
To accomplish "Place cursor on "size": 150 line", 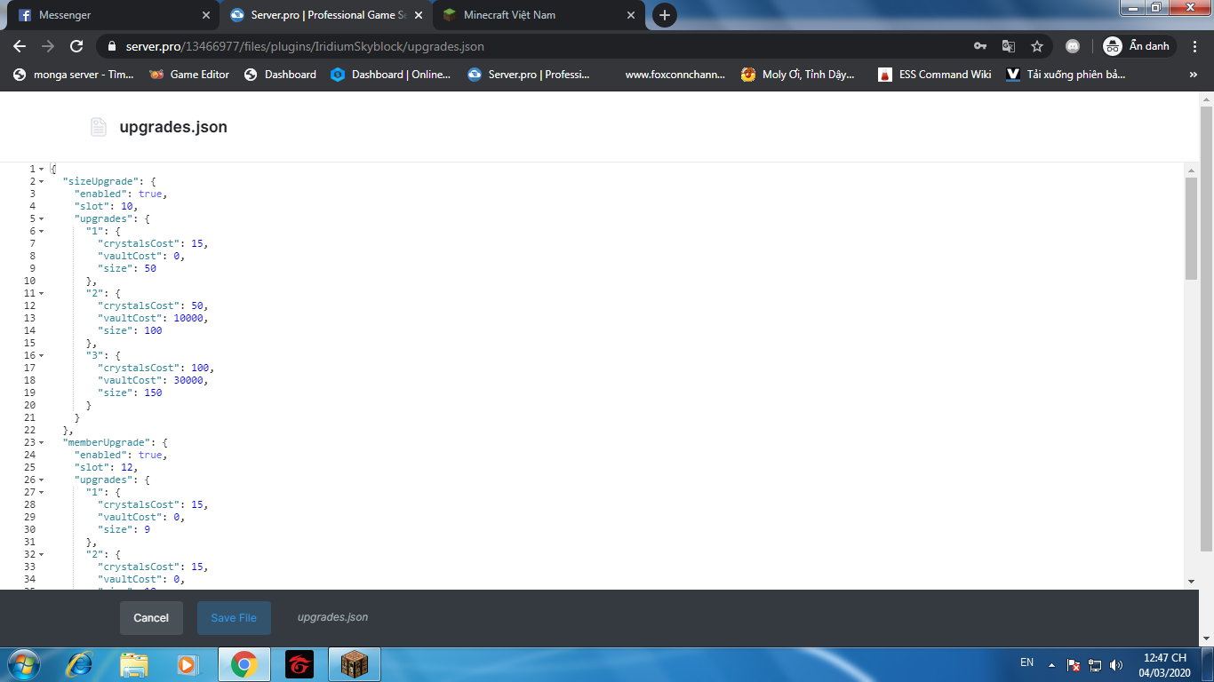I will 130,393.
